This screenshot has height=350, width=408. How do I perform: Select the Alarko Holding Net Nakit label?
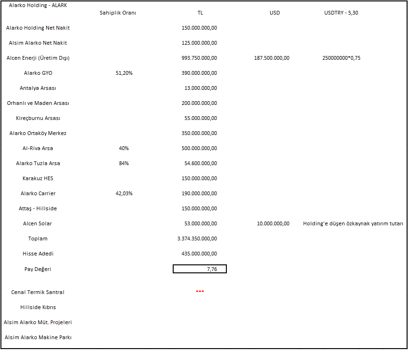(x=38, y=28)
